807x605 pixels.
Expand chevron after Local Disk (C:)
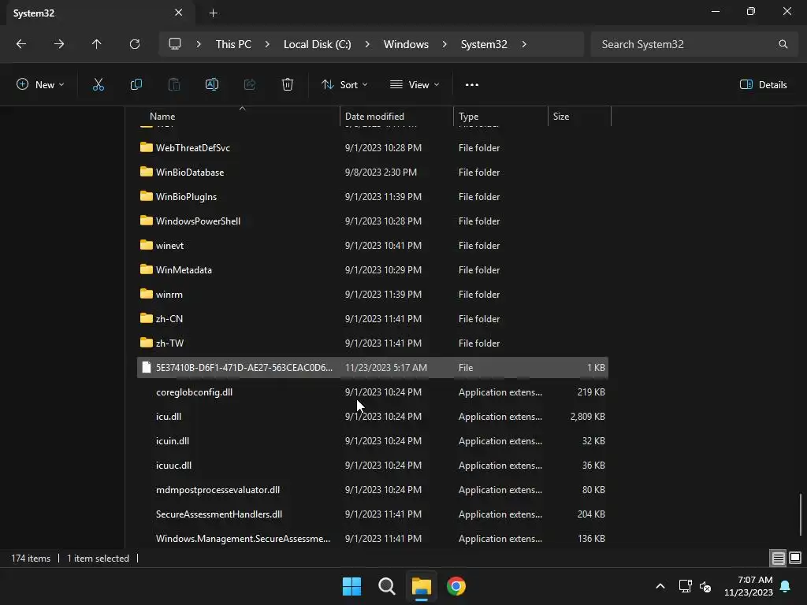(x=367, y=44)
